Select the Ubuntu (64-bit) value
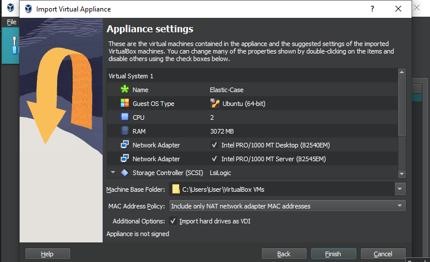This screenshot has width=430, height=262. 244,104
